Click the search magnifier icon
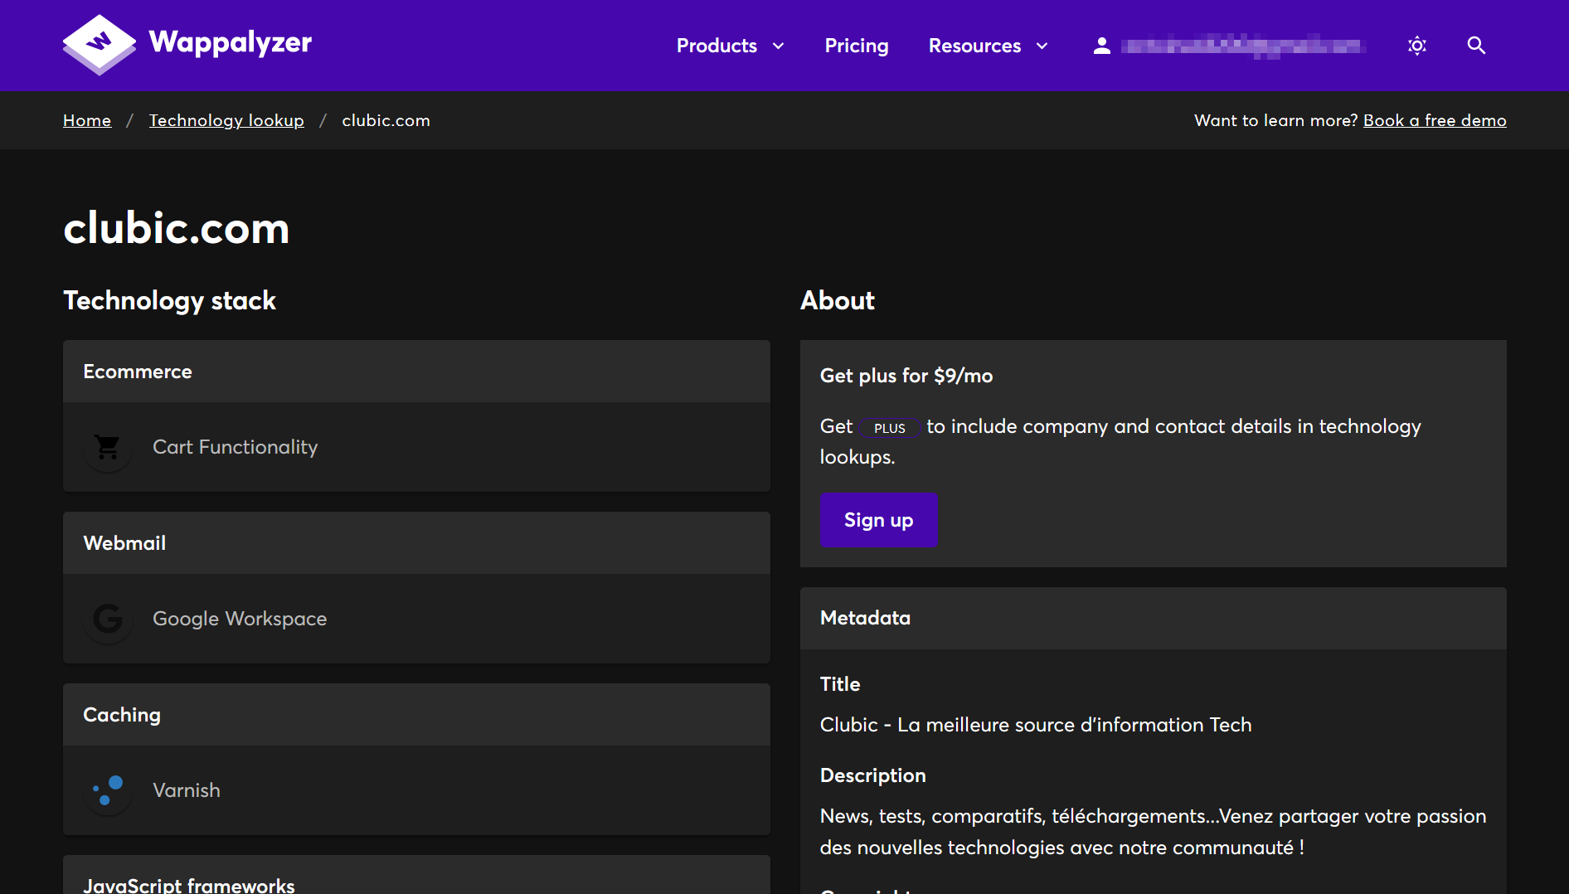 (1476, 46)
